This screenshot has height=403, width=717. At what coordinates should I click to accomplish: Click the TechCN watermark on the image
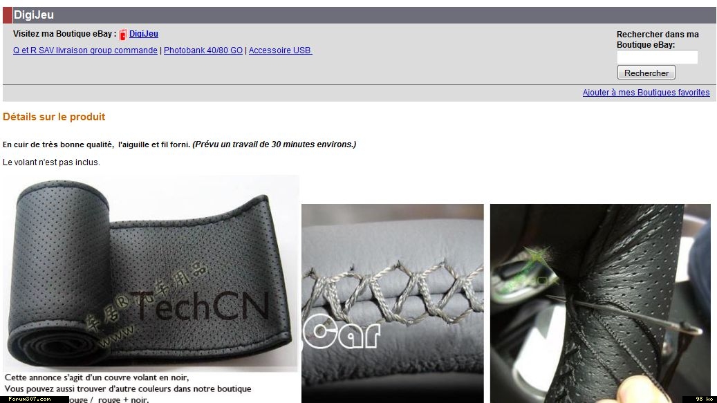201,306
